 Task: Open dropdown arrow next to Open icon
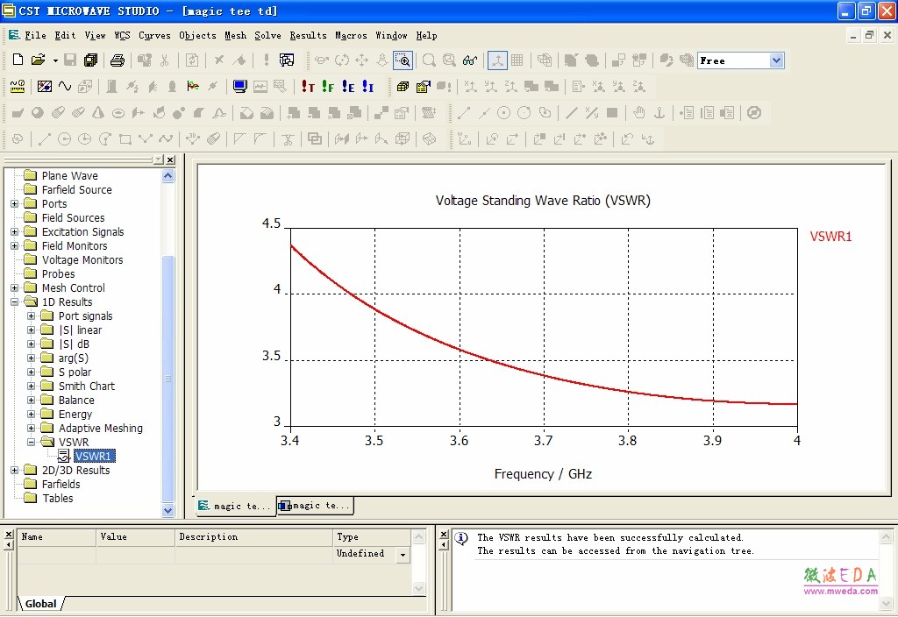pos(55,60)
